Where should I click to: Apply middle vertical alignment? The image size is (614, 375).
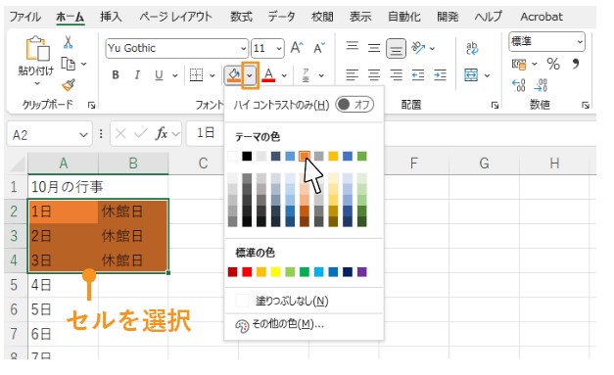[x=374, y=48]
